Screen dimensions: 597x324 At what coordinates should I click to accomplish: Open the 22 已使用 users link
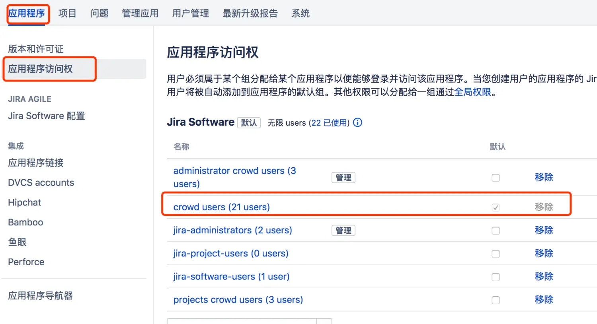pos(330,123)
